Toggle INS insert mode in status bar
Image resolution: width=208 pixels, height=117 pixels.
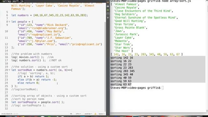tap(71, 114)
